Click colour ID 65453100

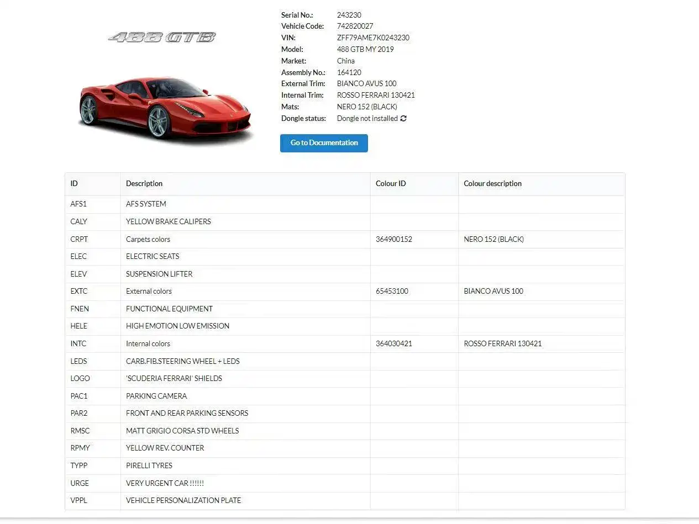coord(392,292)
